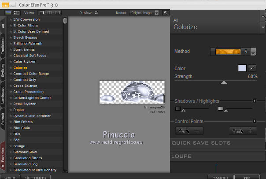Switch to the Traditional category tab
The height and width of the screenshot is (179, 266).
(3, 46)
